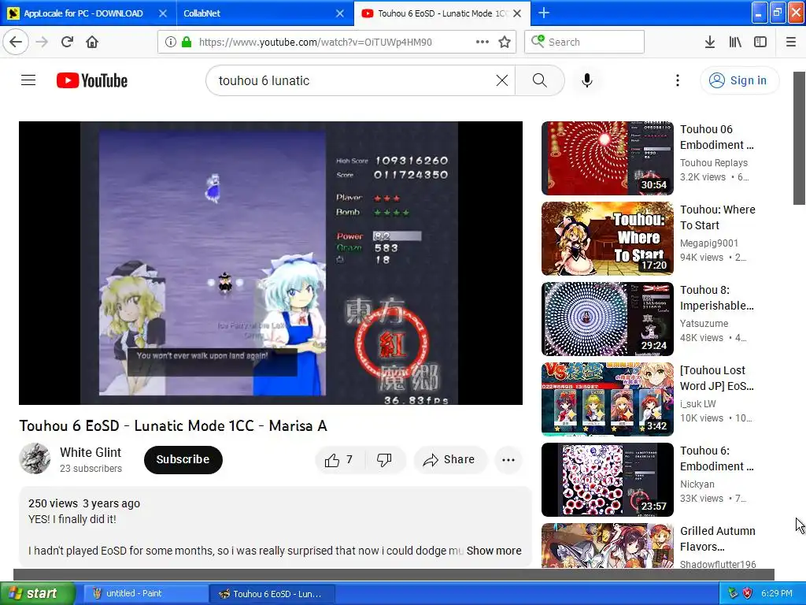This screenshot has height=605, width=806.
Task: Go back with the browser back arrow
Action: [16, 42]
